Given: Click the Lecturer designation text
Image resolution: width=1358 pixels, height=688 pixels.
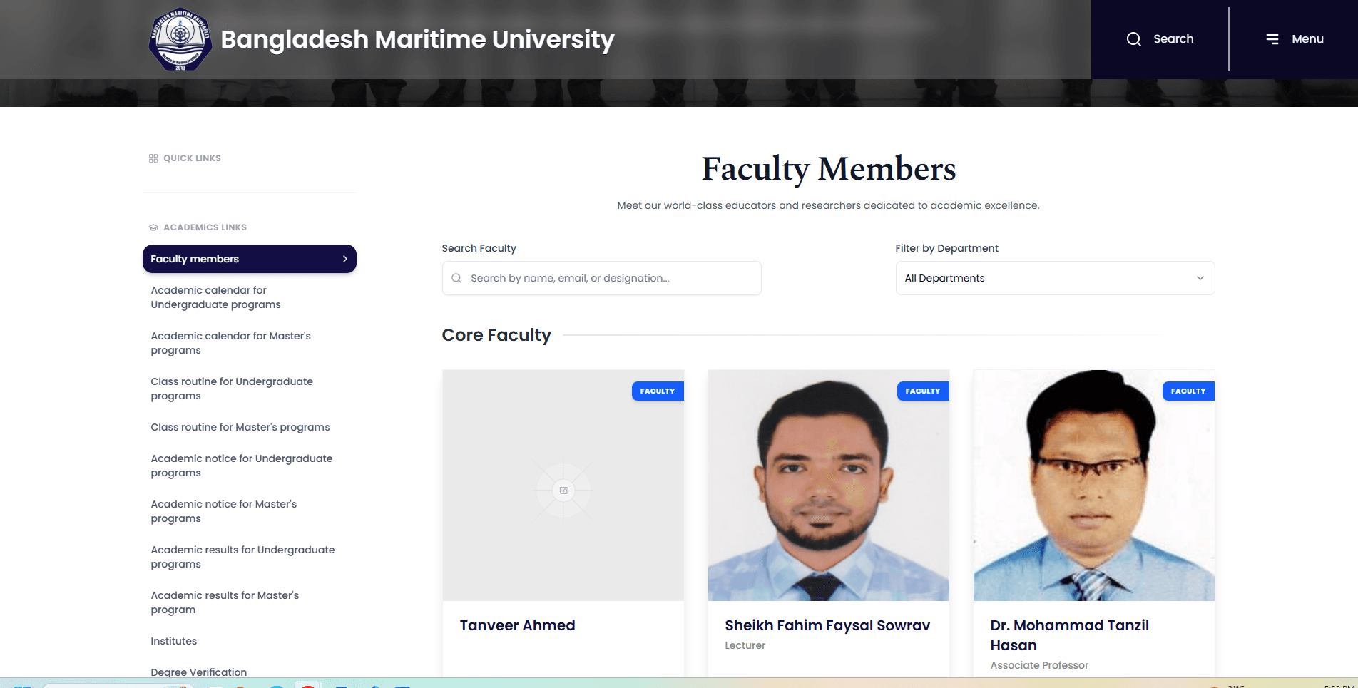Looking at the screenshot, I should coord(745,645).
